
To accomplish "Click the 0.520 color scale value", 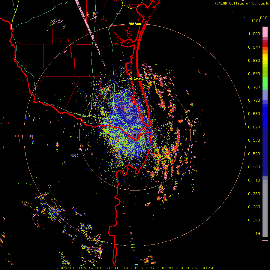I will point(254,154).
